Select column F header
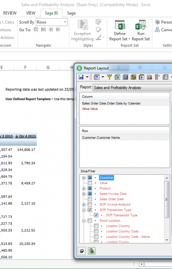 25,67
